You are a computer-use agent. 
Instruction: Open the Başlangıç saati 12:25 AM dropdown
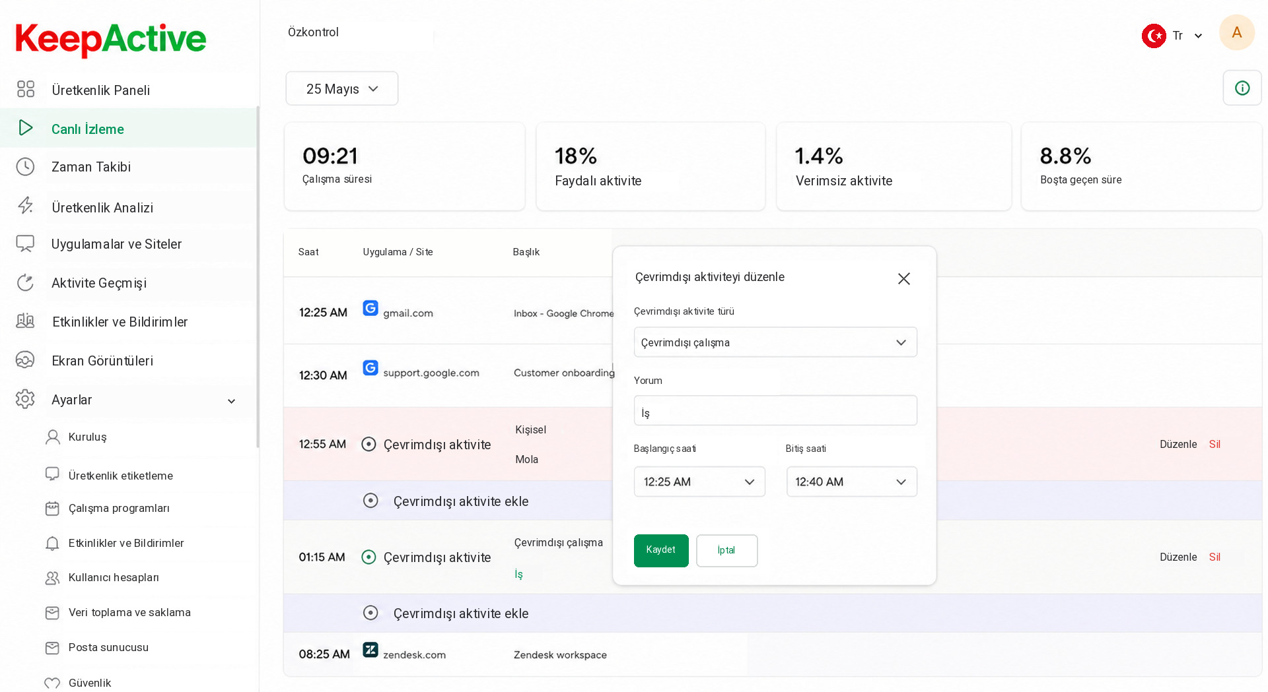699,482
